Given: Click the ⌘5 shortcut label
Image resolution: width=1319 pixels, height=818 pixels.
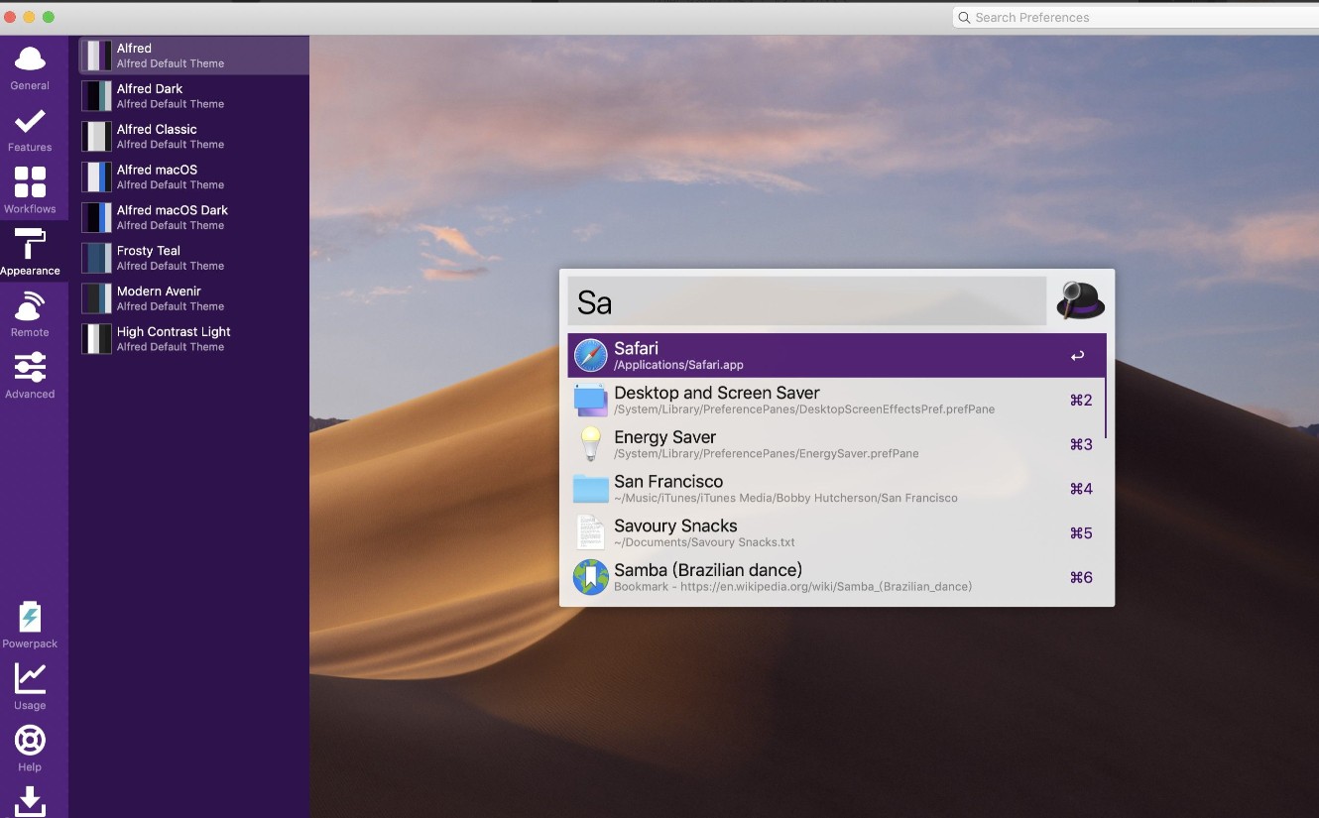Looking at the screenshot, I should [x=1081, y=533].
